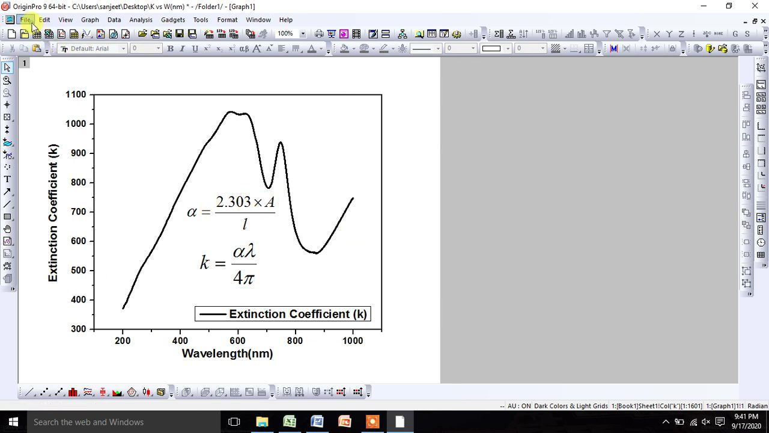Click the red M mask icon
This screenshot has width=769, height=433.
(613, 49)
